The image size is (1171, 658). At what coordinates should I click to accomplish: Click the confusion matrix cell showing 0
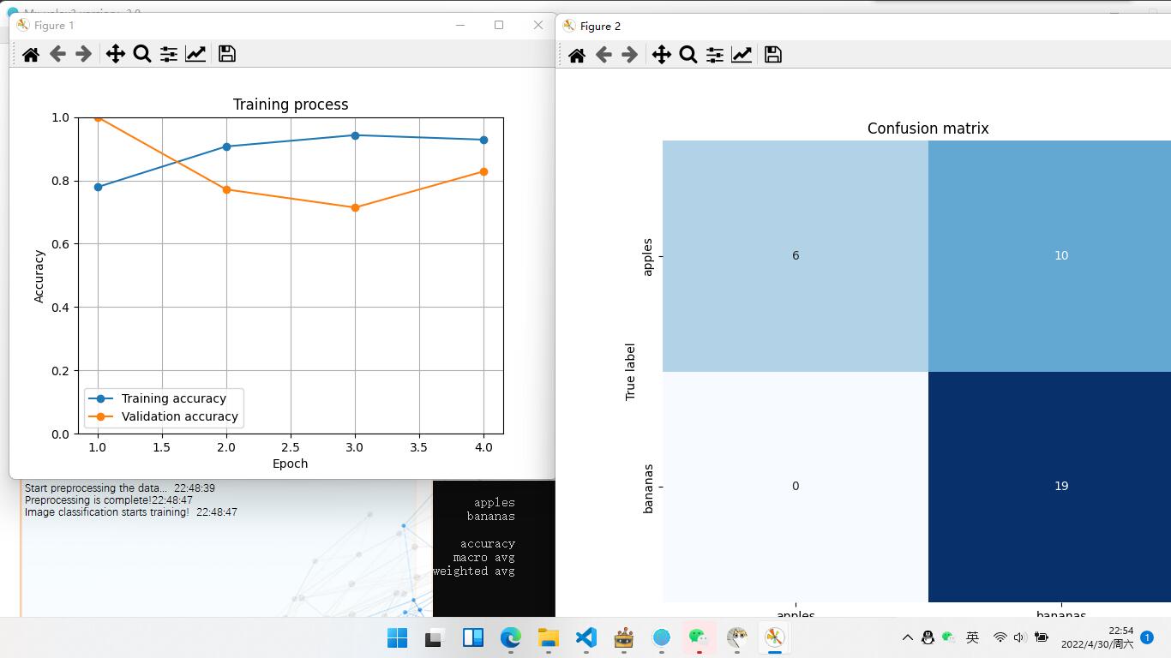796,486
